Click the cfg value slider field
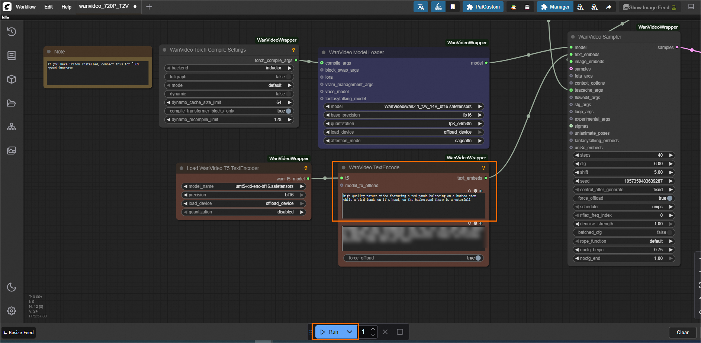Image resolution: width=701 pixels, height=343 pixels. (x=624, y=164)
